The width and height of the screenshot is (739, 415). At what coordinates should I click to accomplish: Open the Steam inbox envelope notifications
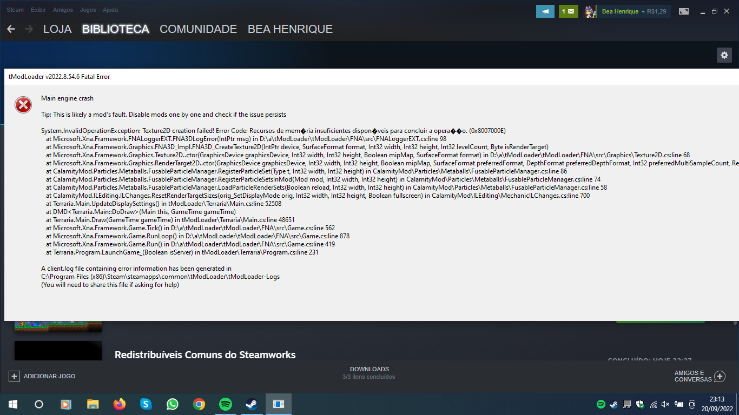(568, 11)
